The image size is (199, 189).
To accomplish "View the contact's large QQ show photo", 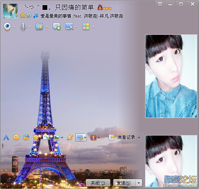I will point(171,76).
